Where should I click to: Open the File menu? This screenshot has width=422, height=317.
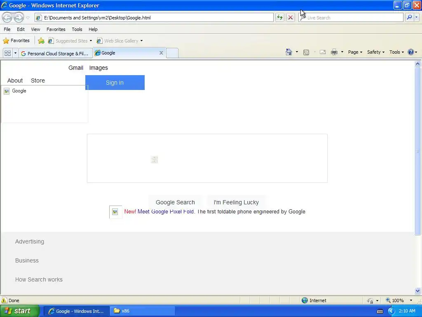click(x=7, y=29)
